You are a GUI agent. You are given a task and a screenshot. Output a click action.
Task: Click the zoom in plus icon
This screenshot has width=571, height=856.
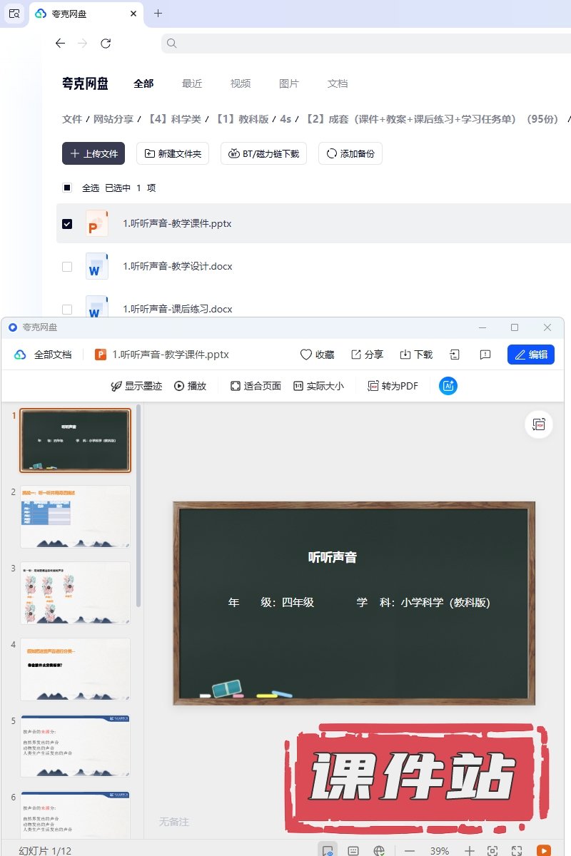pos(469,850)
